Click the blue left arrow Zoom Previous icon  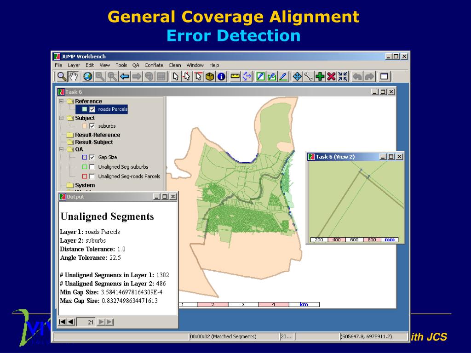125,77
